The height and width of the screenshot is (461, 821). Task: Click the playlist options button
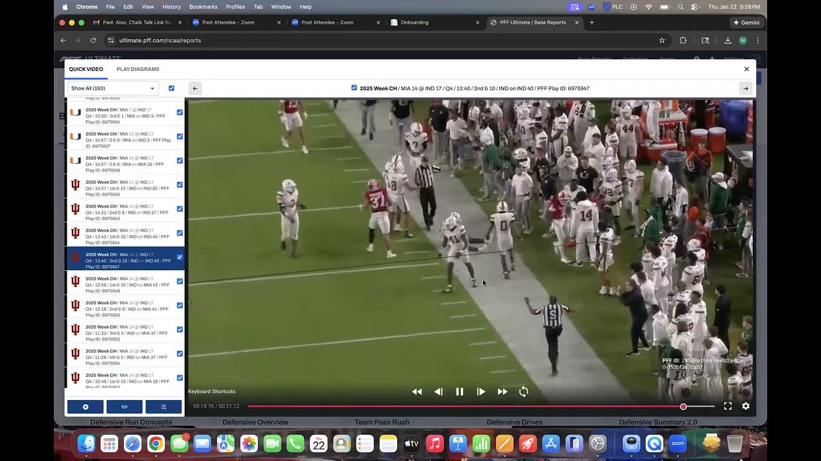coord(164,407)
